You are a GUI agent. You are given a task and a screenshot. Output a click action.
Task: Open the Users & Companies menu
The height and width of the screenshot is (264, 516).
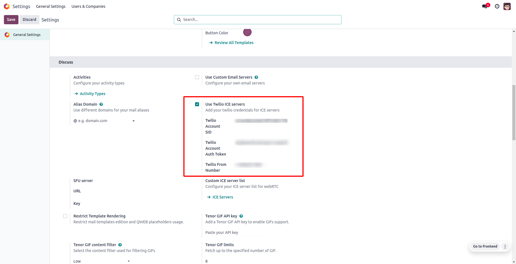[88, 6]
